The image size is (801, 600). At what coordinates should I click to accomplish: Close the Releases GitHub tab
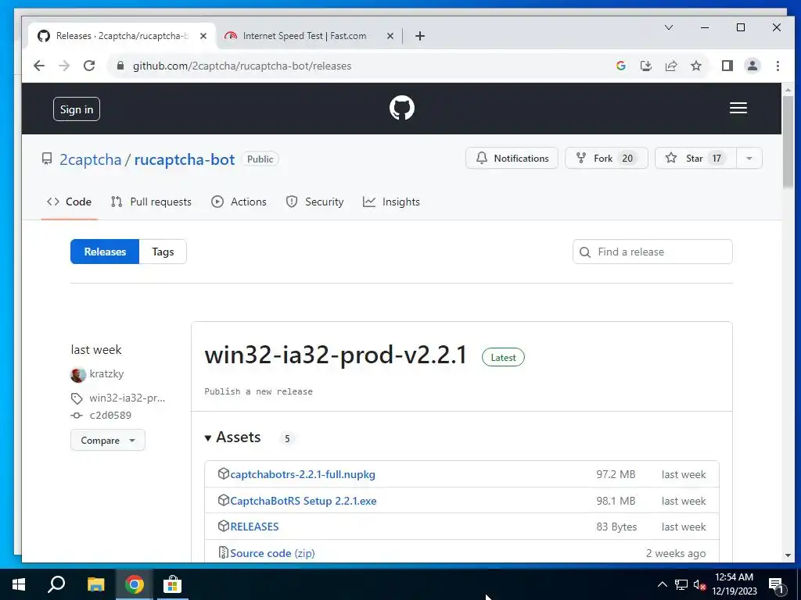point(203,36)
